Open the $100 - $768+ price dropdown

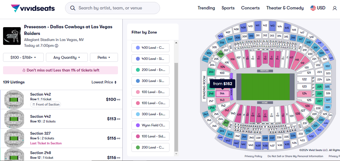(23, 57)
